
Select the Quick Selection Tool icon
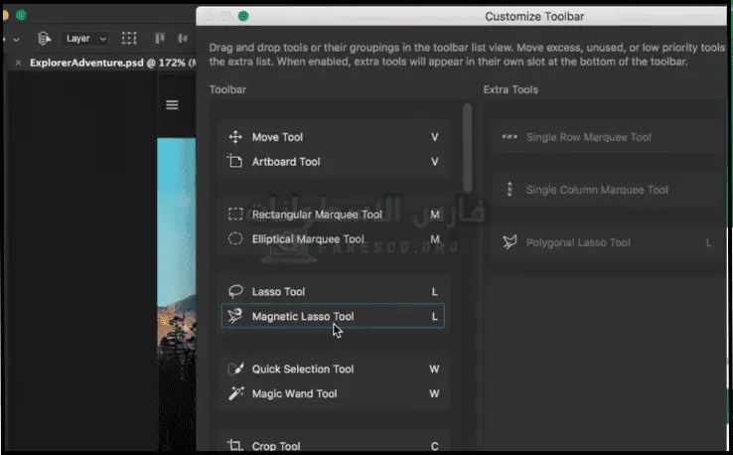click(x=235, y=370)
